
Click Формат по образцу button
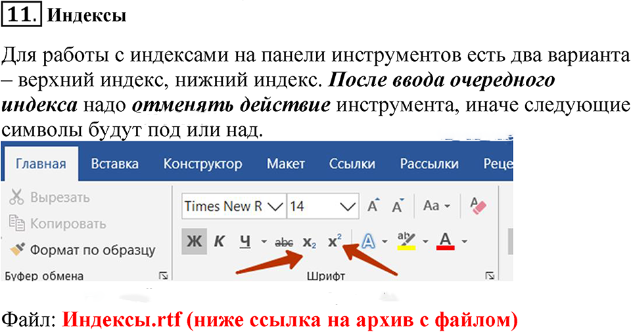point(83,250)
